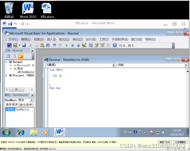The width and height of the screenshot is (190, 151).
Task: Open the 运行(R) menu
Action: click(91, 39)
